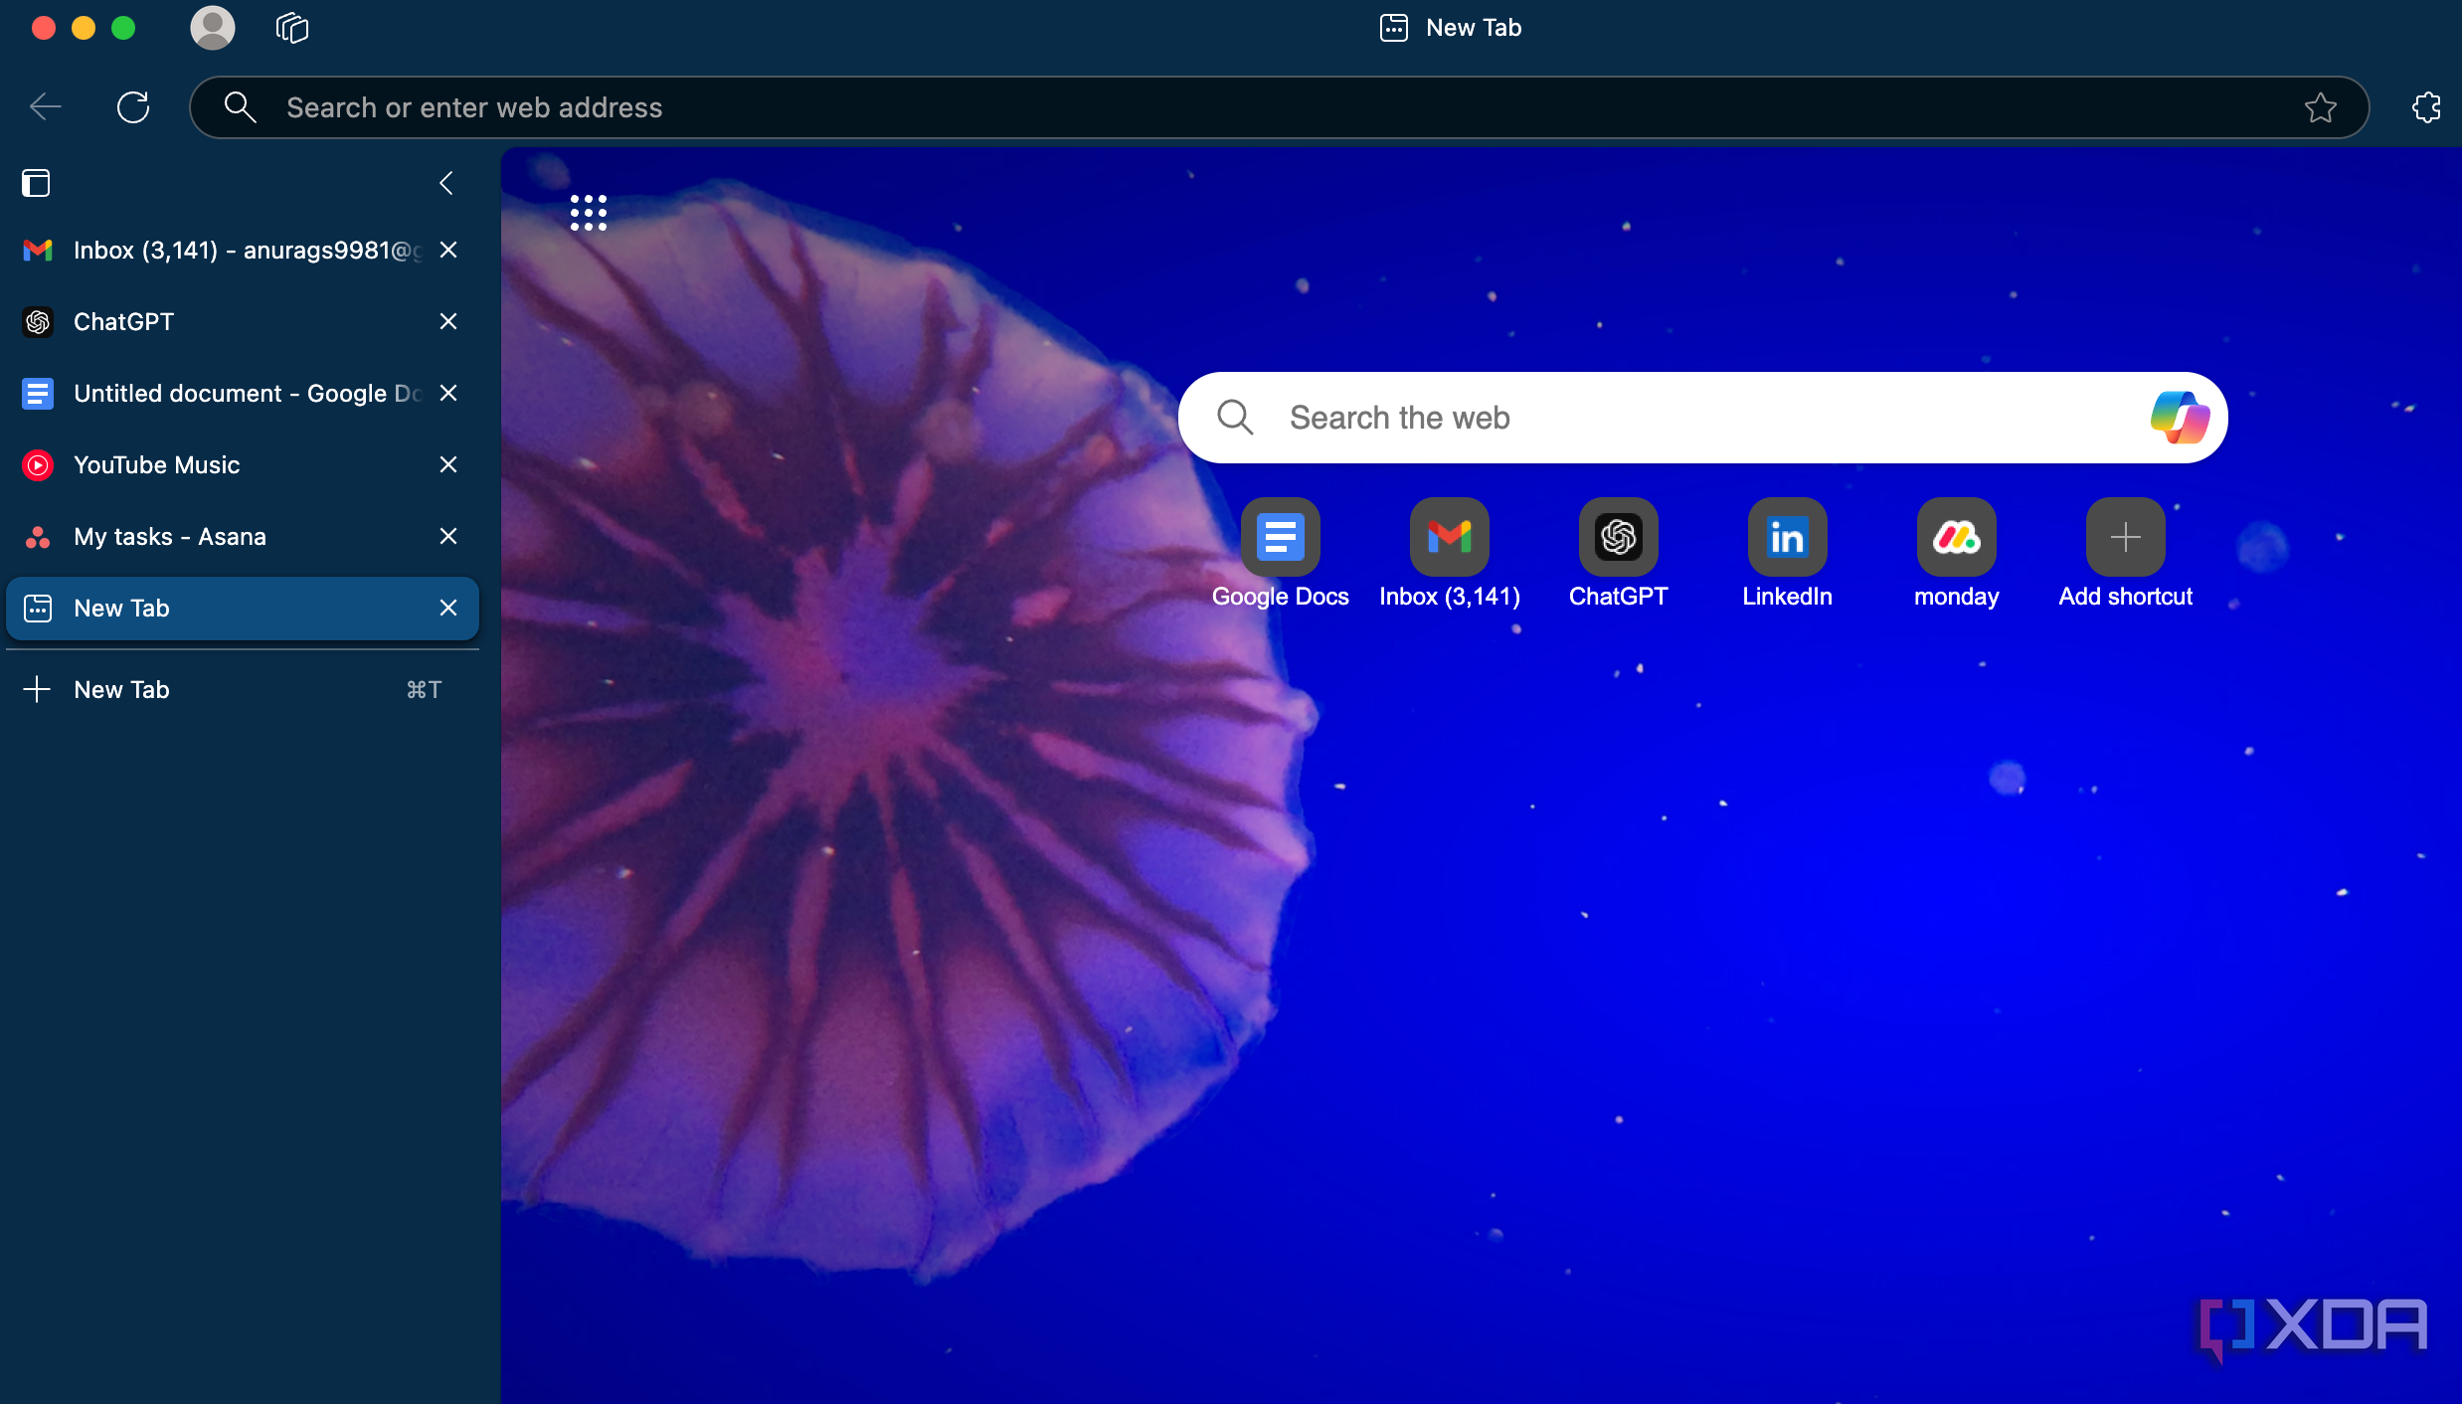Close the ChatGPT tab

448,322
